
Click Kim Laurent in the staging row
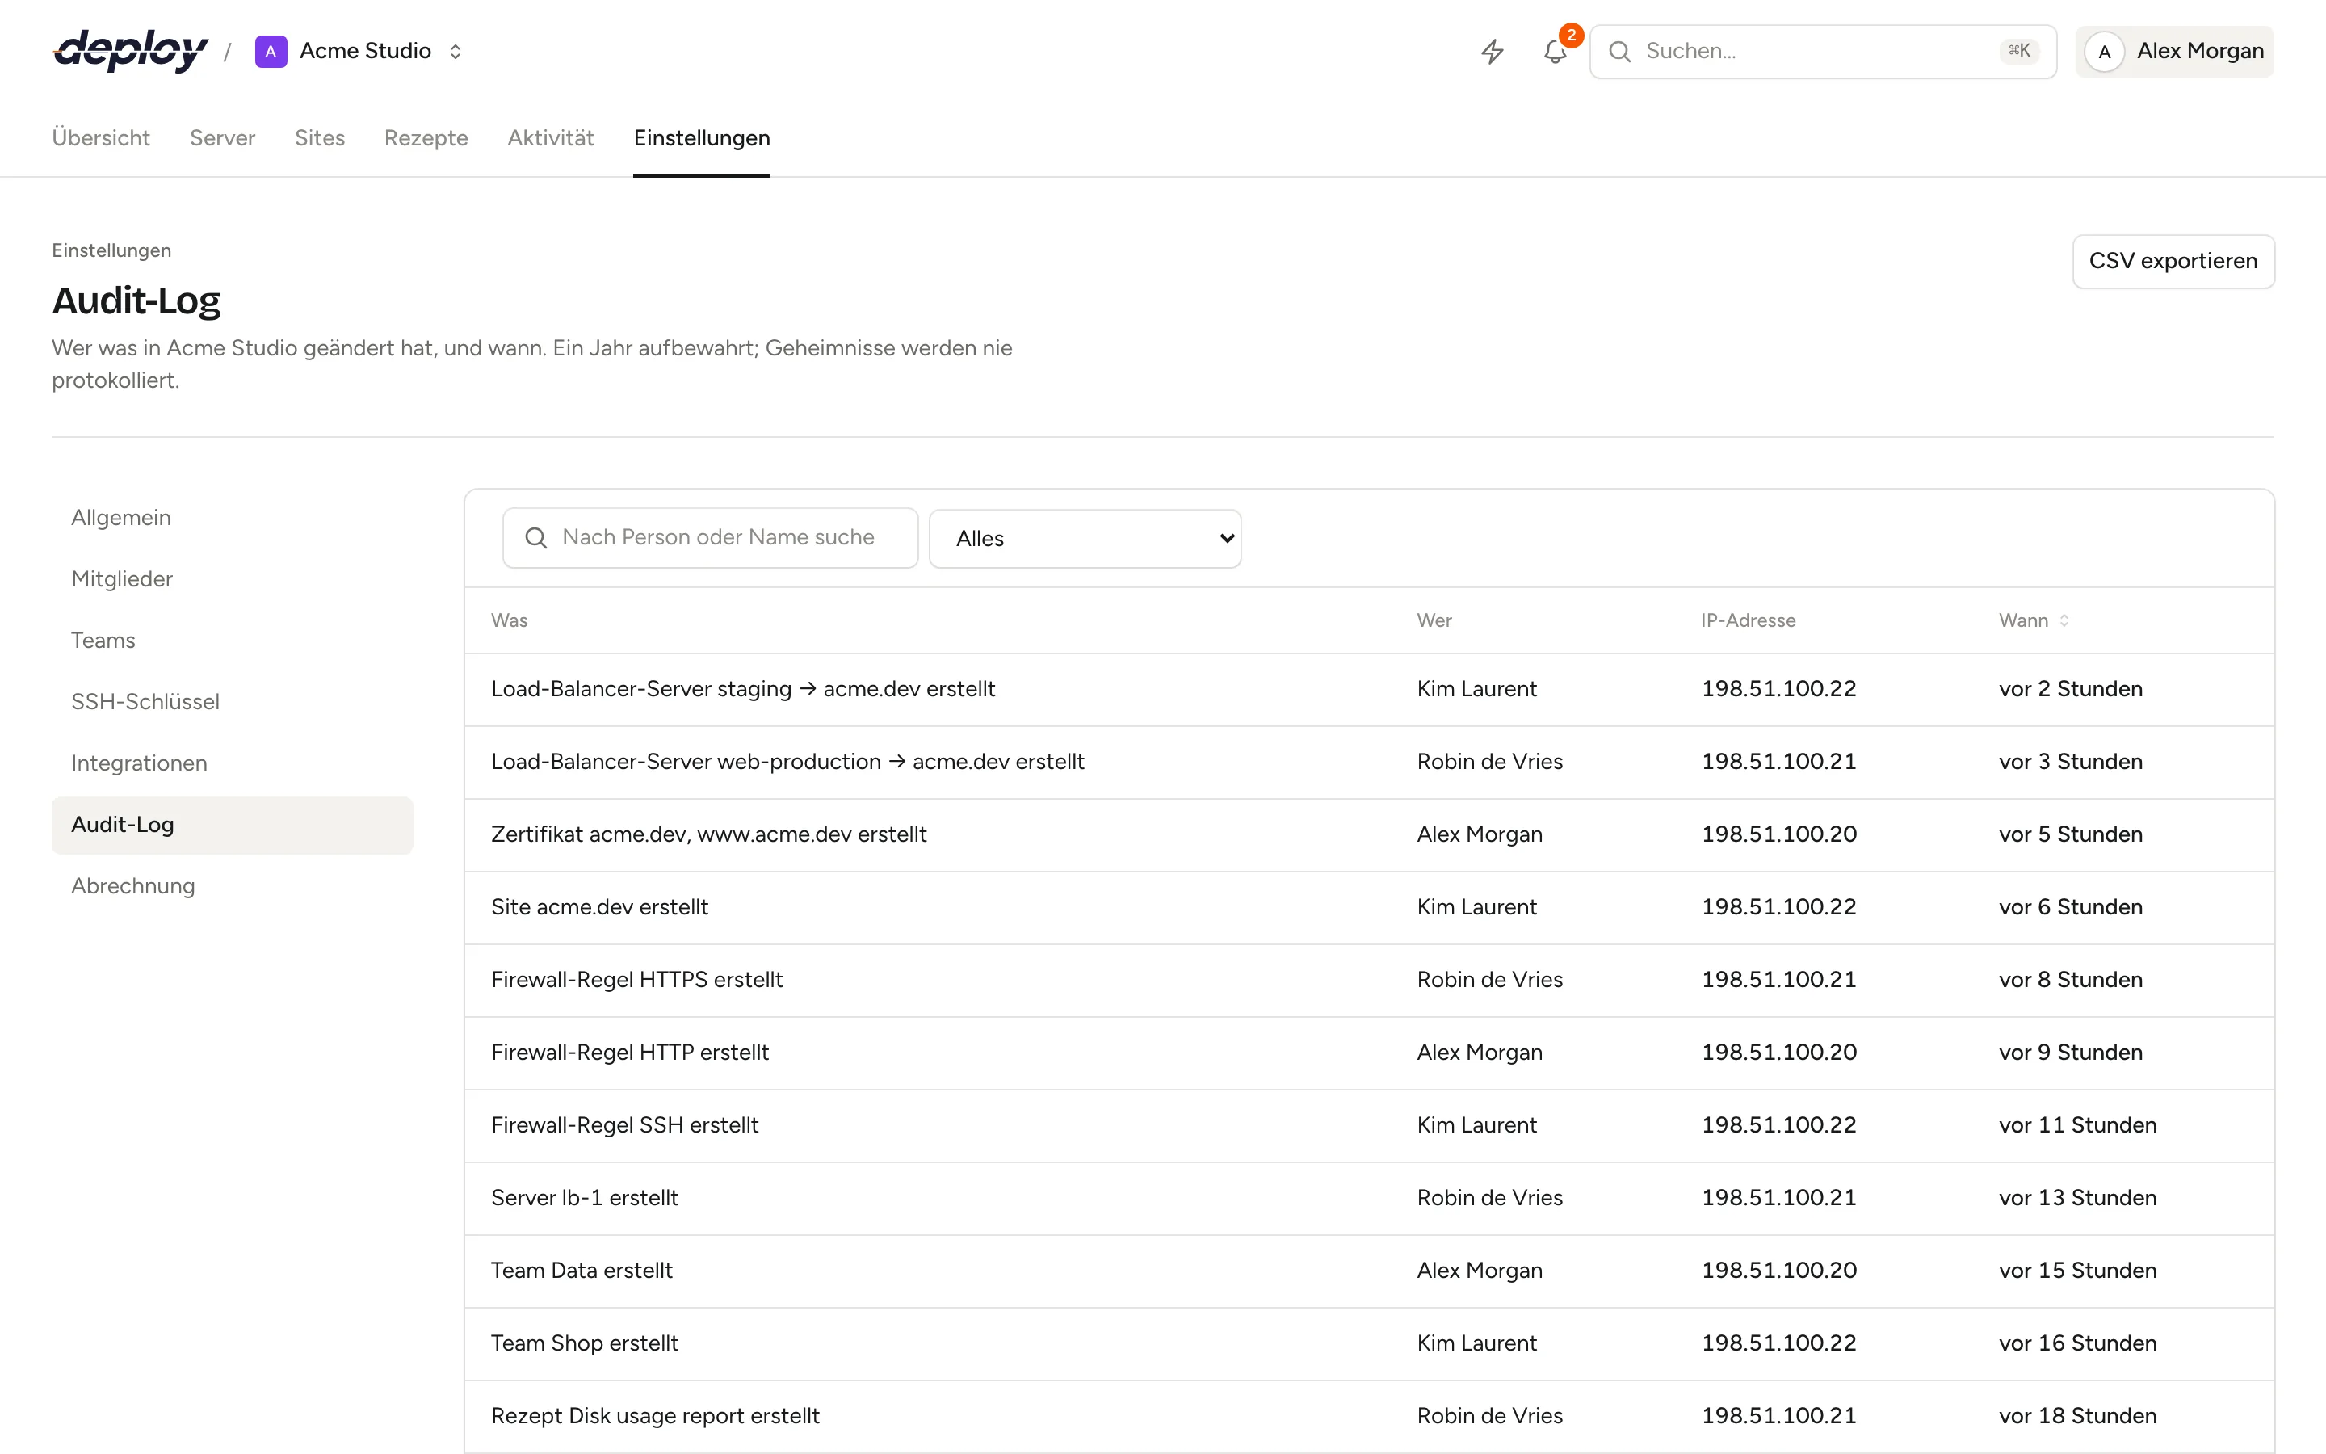coord(1476,690)
